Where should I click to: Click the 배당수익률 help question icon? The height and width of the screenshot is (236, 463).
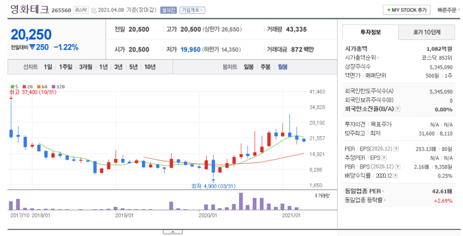[x=396, y=176]
